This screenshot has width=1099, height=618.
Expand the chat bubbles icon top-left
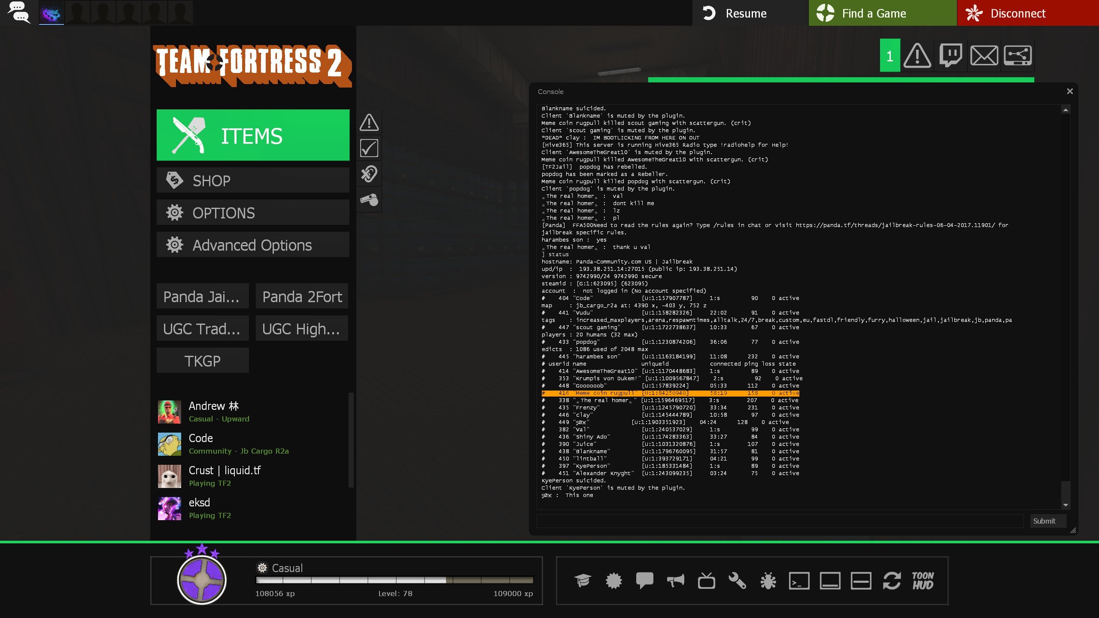pyautogui.click(x=19, y=12)
